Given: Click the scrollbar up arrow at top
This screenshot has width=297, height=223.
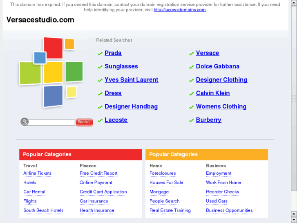Looking at the screenshot, I should [x=294, y=3].
